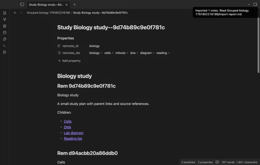260x165 pixels.
Task: Follow the Lab diagram link
Action: (74, 133)
